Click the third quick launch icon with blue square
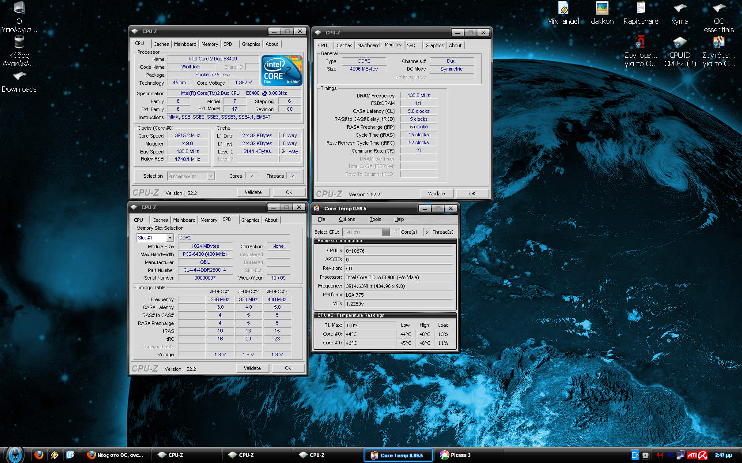Viewport: 742px width, 463px height. pyautogui.click(x=70, y=455)
